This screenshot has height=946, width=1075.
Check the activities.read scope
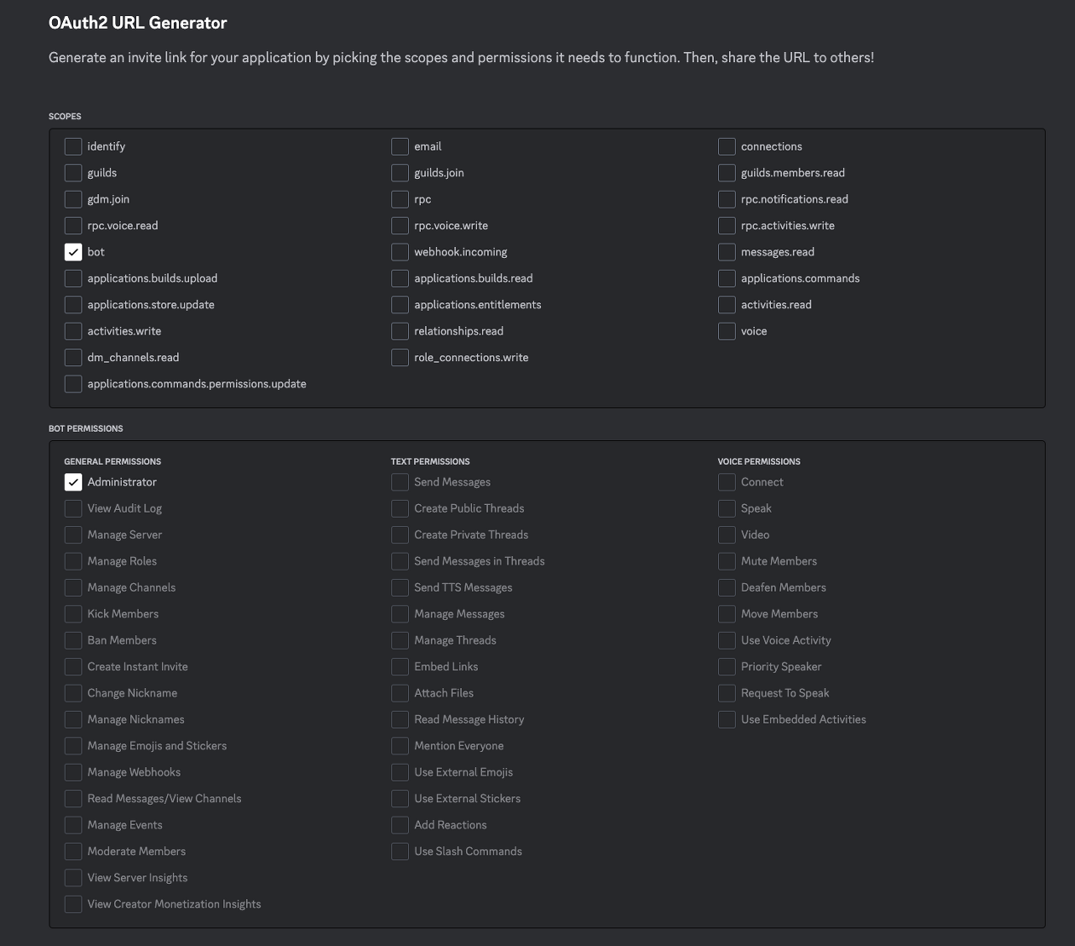coord(726,305)
